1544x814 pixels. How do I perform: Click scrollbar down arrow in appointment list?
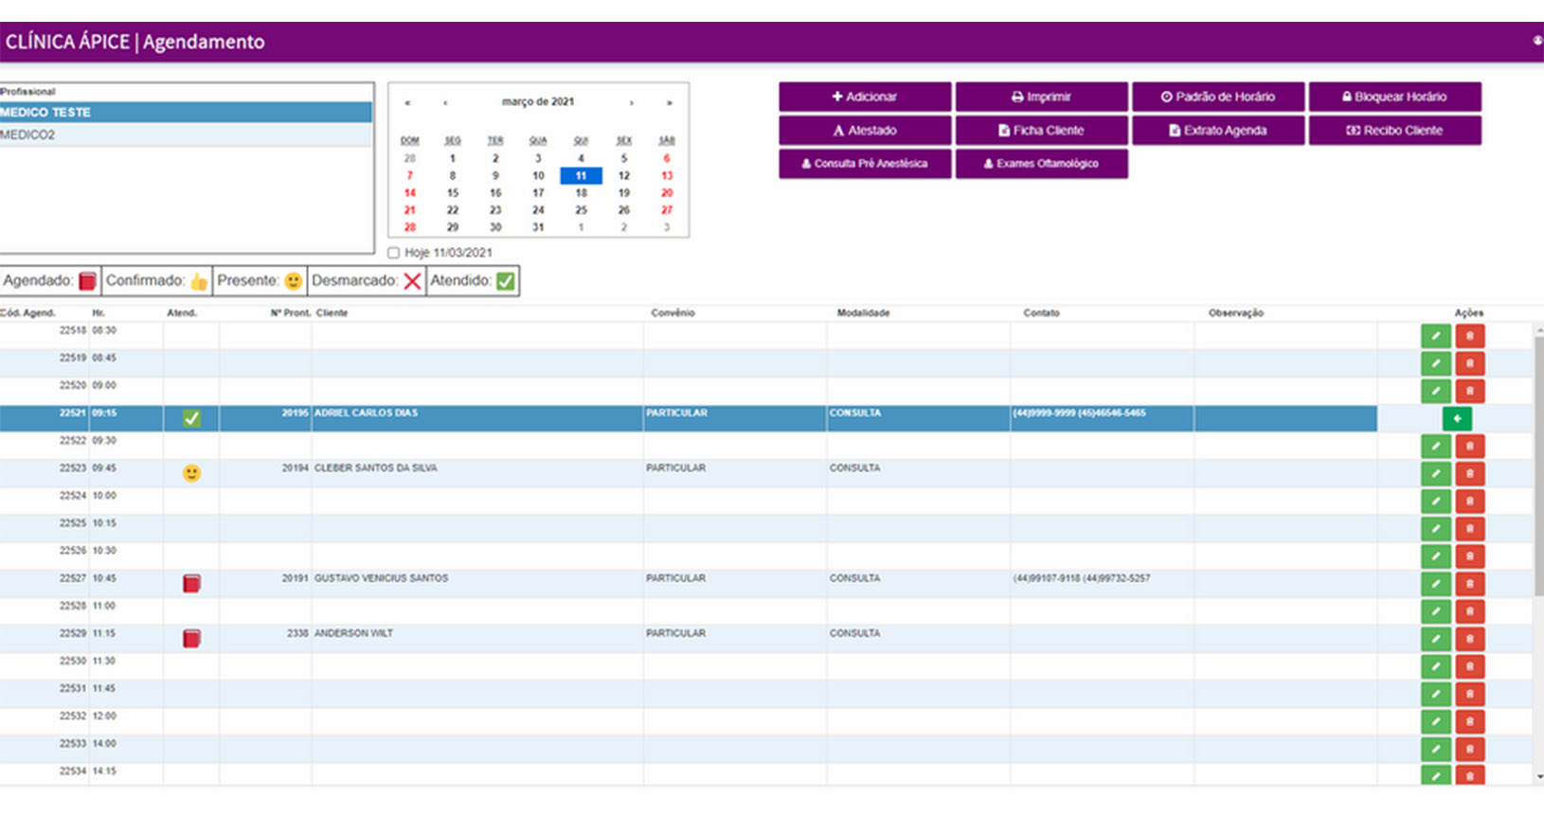(1539, 777)
